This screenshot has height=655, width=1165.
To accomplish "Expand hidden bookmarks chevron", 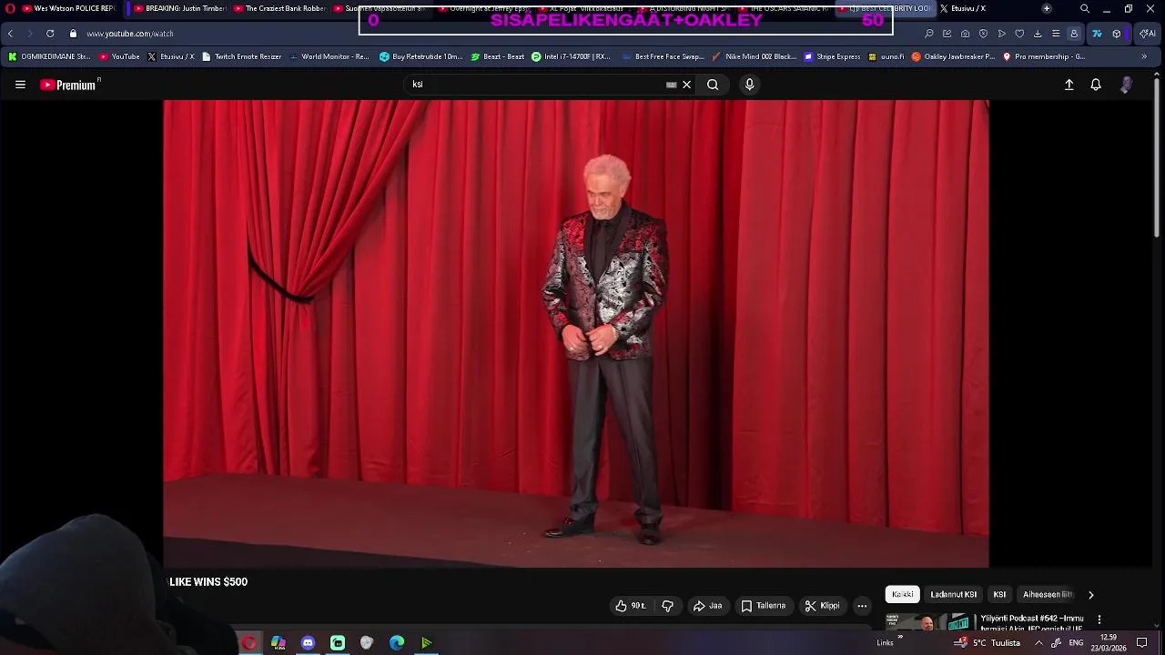I will click(1144, 56).
